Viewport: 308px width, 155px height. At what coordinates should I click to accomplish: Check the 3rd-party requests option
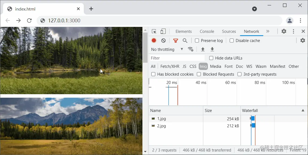(239, 74)
